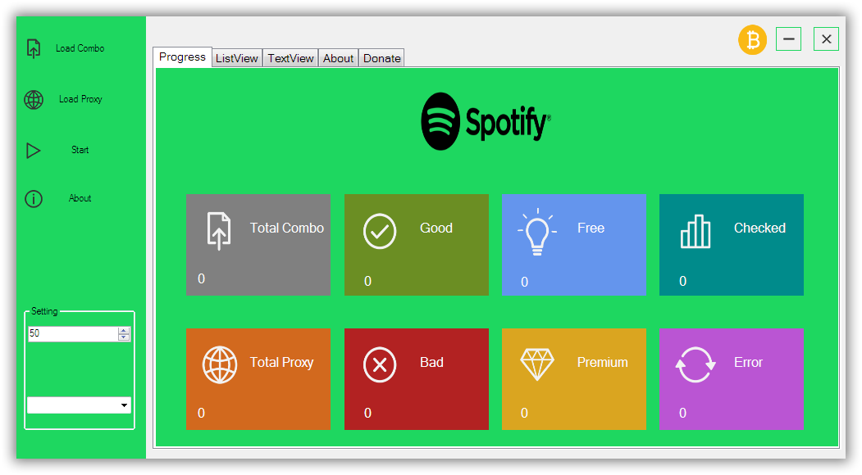Click the Start label in sidebar

tap(80, 150)
